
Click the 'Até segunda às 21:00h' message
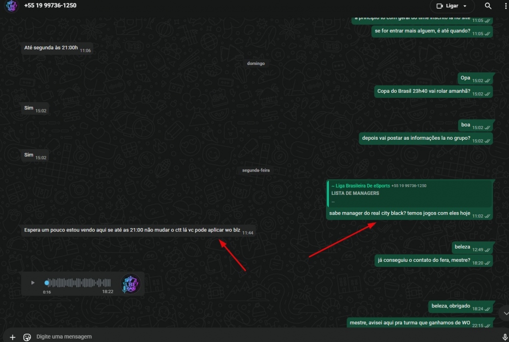click(x=51, y=48)
